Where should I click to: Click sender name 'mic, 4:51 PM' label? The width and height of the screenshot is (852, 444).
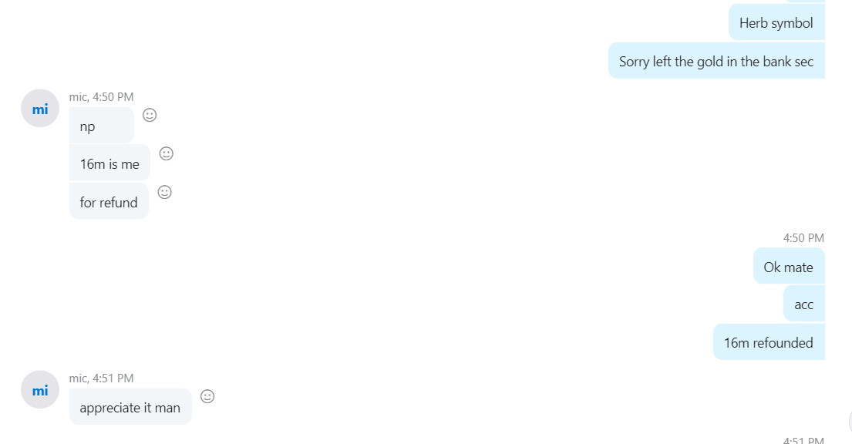pyautogui.click(x=101, y=378)
